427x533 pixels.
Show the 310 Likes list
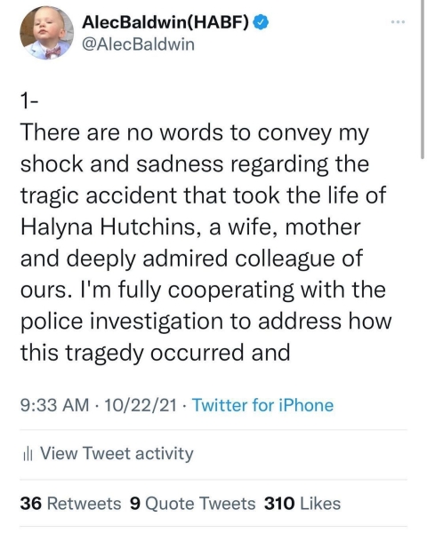302,504
